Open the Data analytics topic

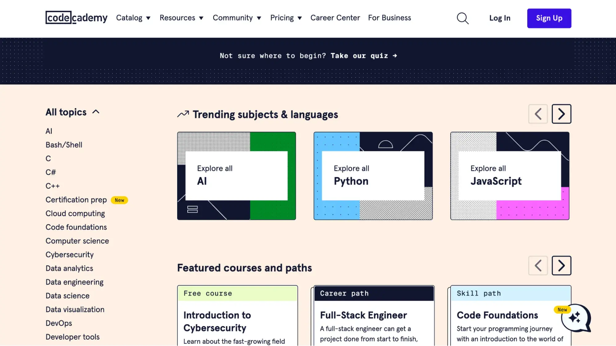tap(69, 268)
